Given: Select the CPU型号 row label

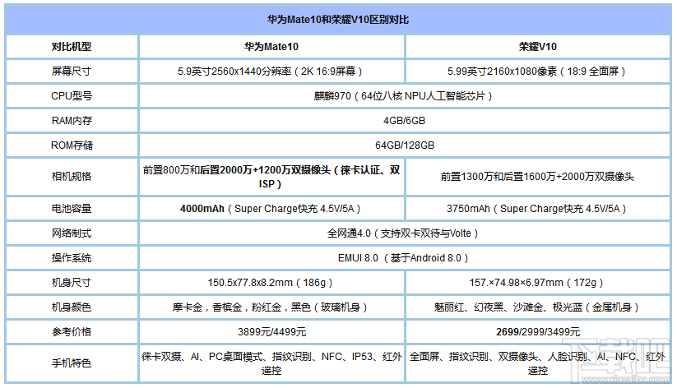Looking at the screenshot, I should (x=72, y=96).
